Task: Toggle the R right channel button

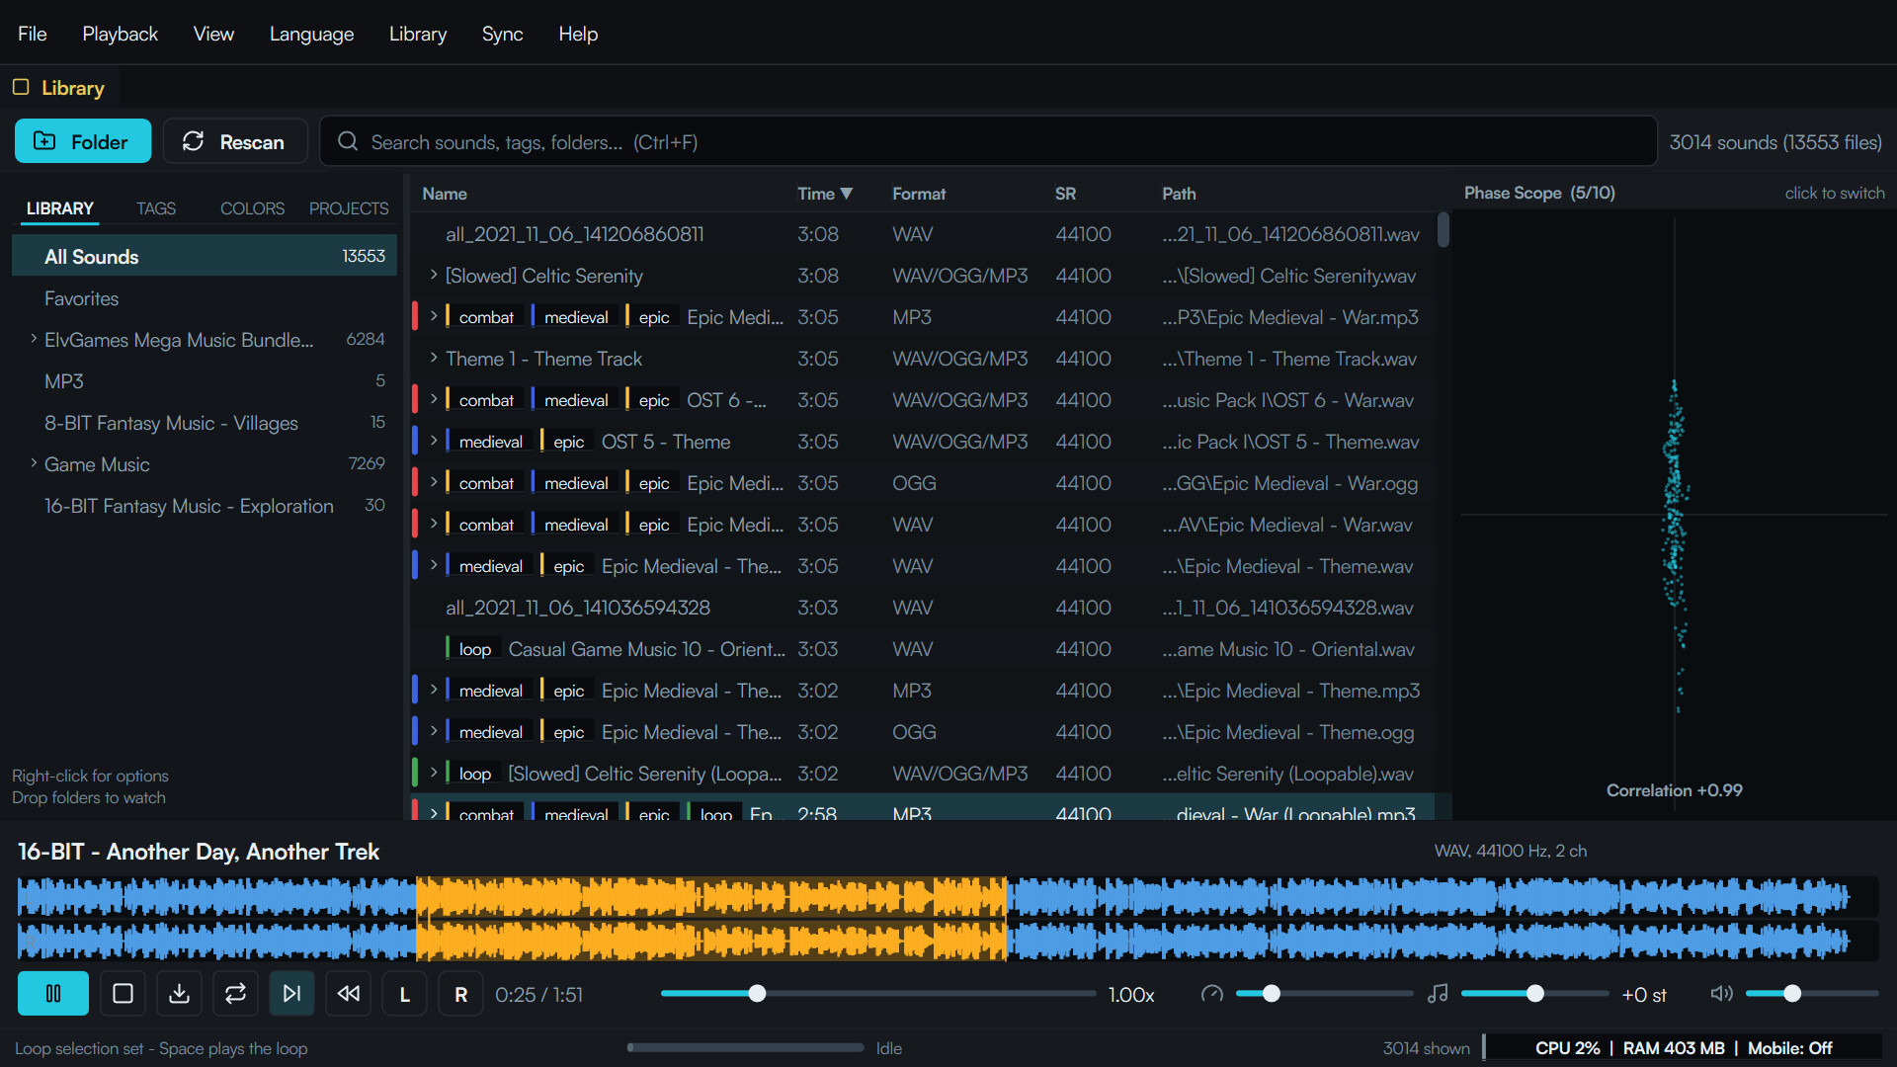Action: click(x=460, y=994)
